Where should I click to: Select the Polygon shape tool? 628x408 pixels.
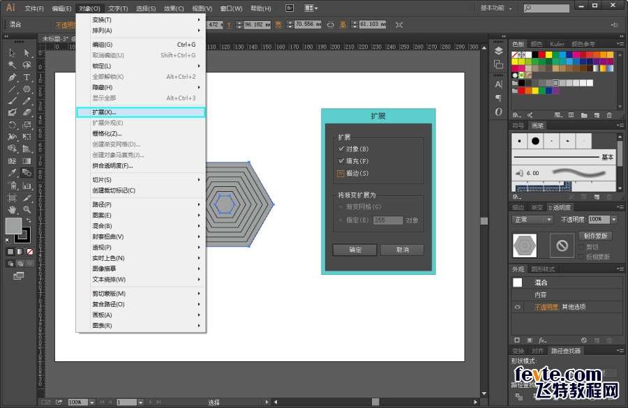(27, 89)
